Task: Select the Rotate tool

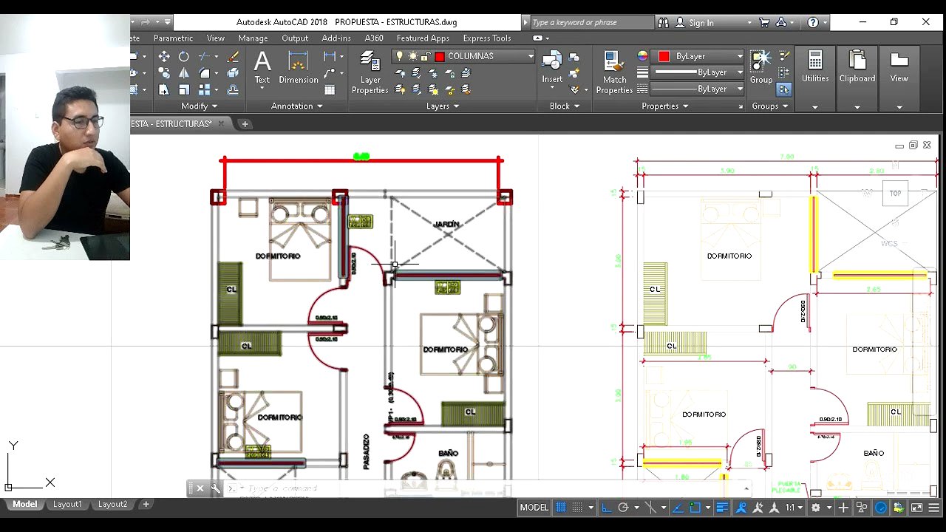Action: click(184, 56)
